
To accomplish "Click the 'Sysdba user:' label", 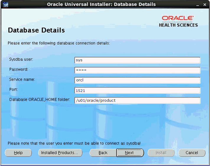I will [21, 59].
